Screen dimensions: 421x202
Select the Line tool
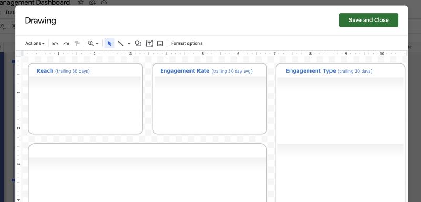click(121, 43)
